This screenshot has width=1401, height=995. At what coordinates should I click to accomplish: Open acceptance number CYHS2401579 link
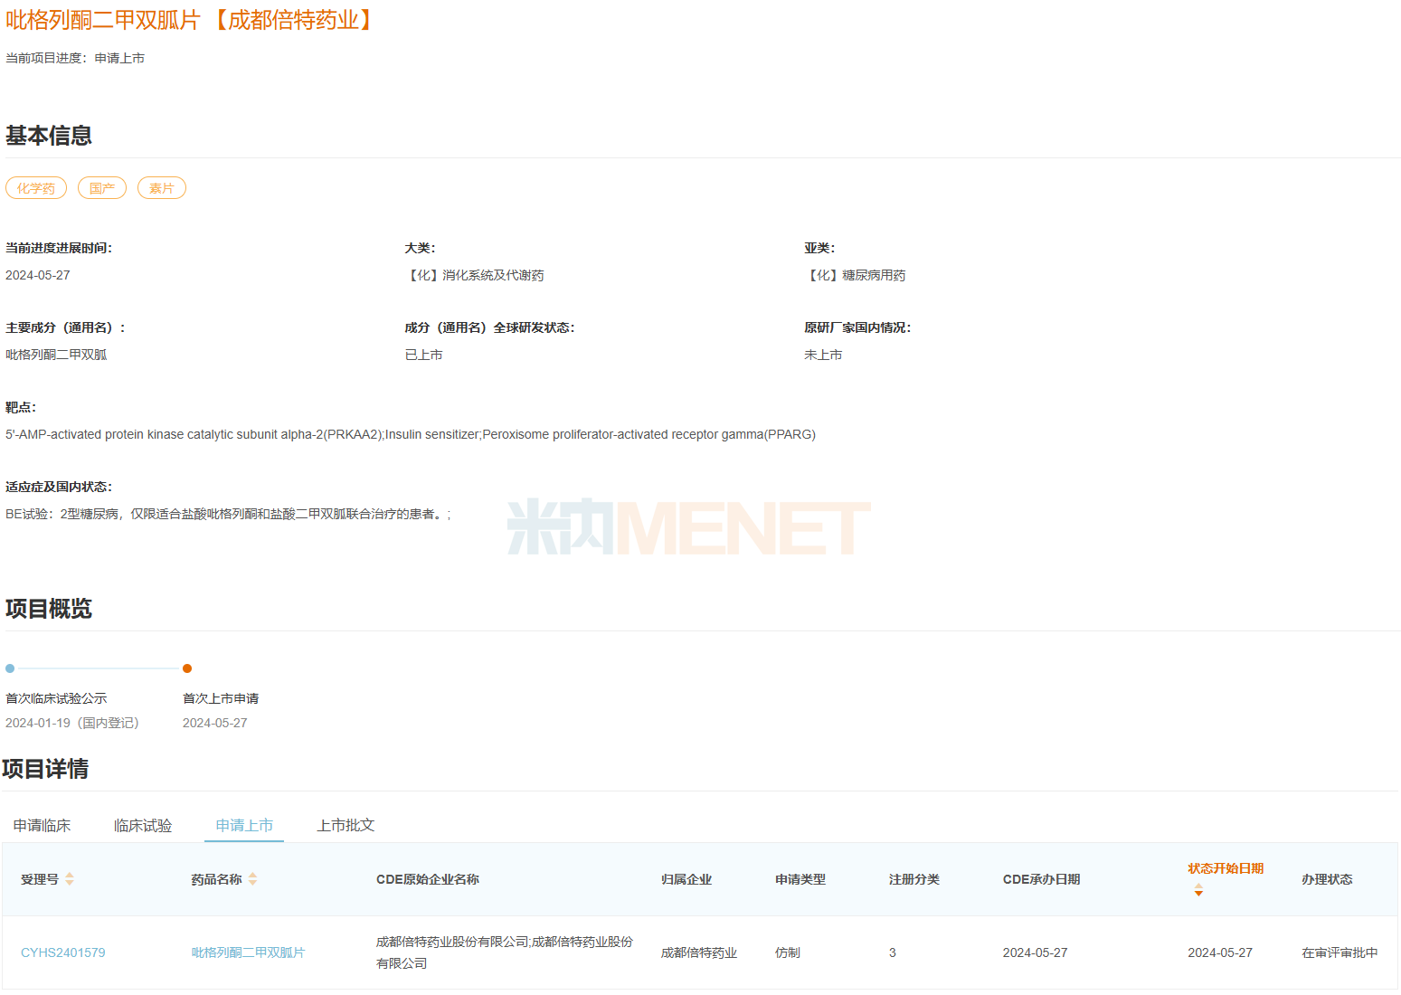(x=63, y=952)
